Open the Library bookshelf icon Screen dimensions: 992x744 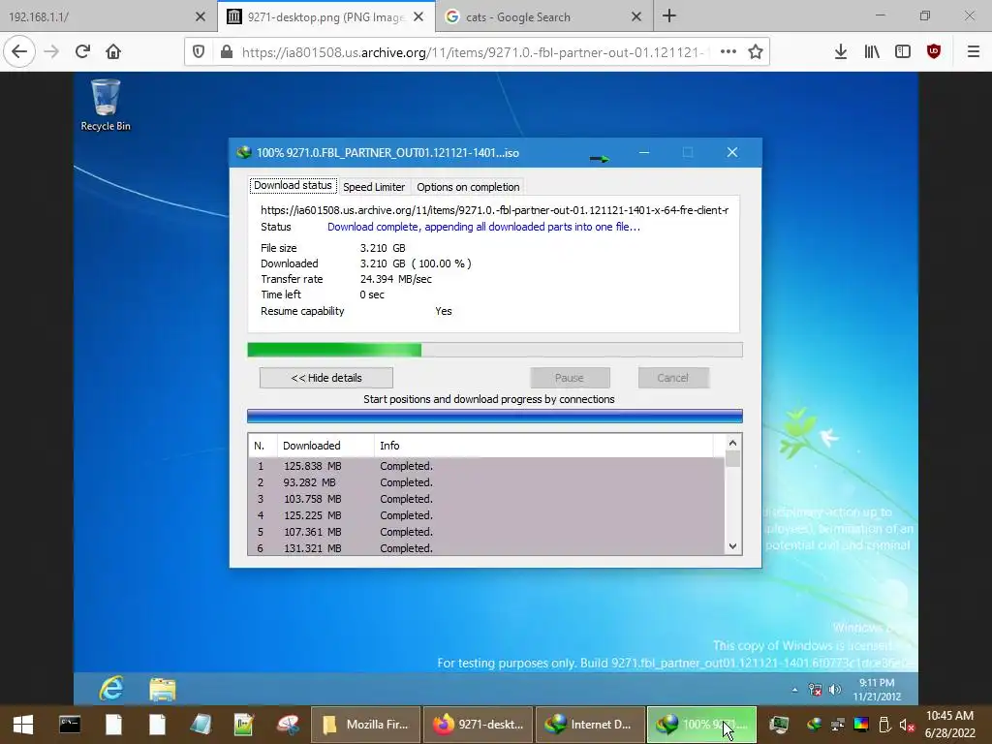pyautogui.click(x=872, y=52)
